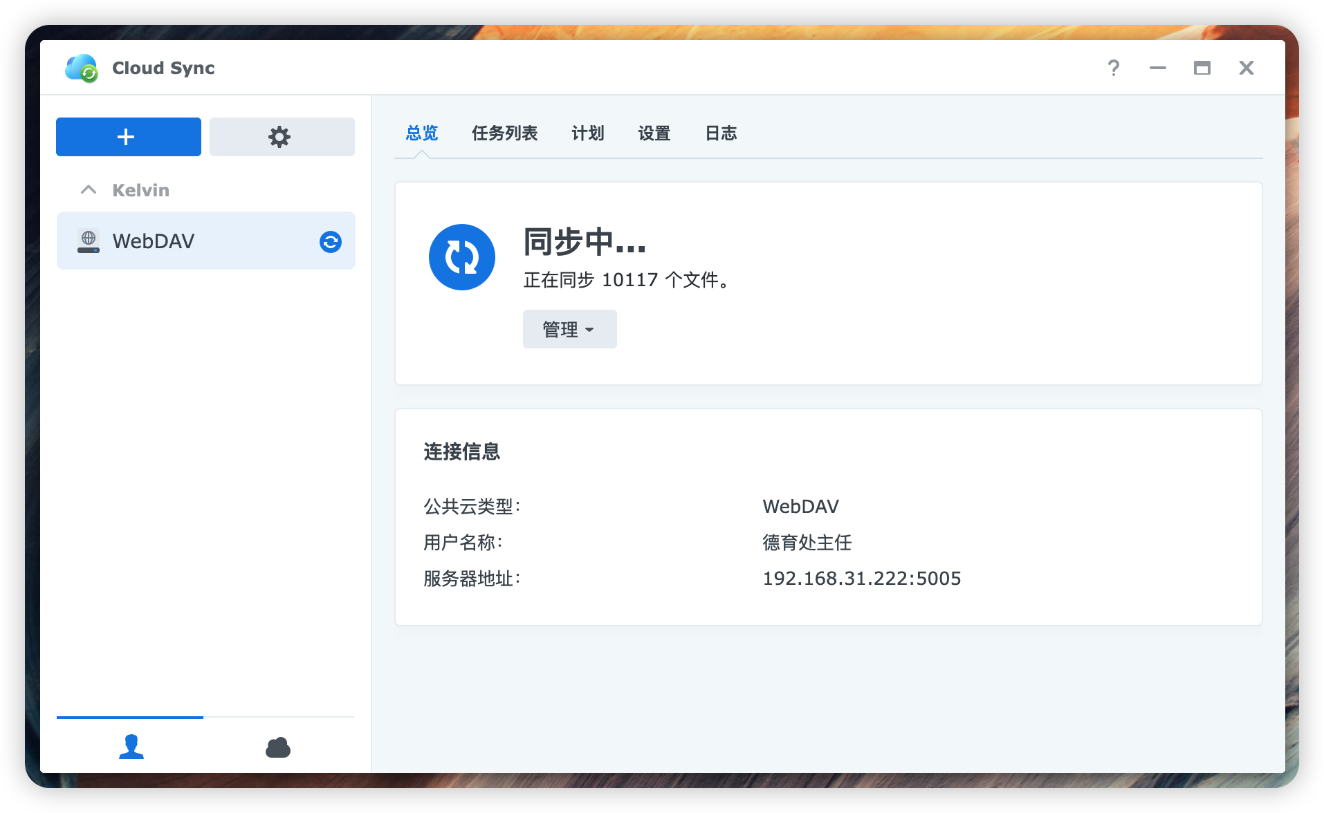The image size is (1324, 813).
Task: Click the WebDAV cloud type value
Action: pyautogui.click(x=800, y=507)
